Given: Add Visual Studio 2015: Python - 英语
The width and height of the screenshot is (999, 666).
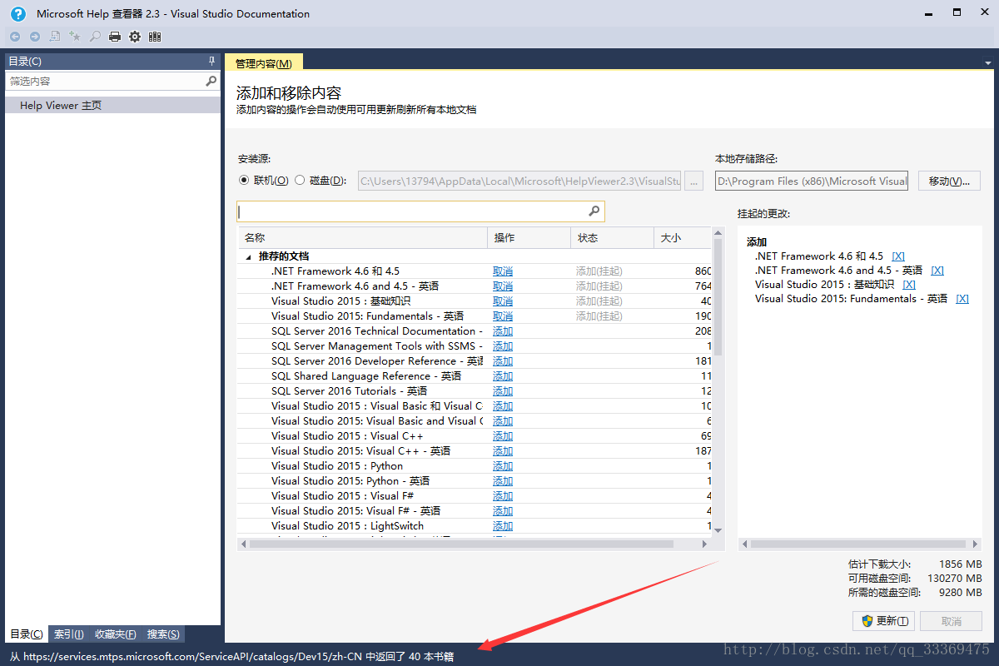Looking at the screenshot, I should click(503, 481).
